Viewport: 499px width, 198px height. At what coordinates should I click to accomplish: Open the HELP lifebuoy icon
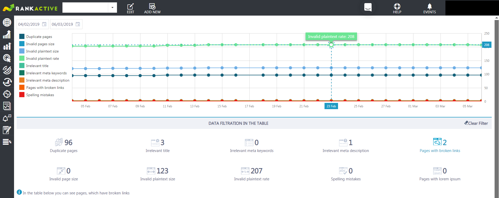(397, 8)
